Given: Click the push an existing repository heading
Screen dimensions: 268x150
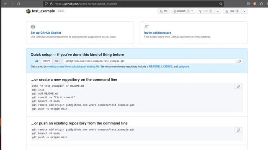Looking at the screenshot, I should click(x=79, y=123).
